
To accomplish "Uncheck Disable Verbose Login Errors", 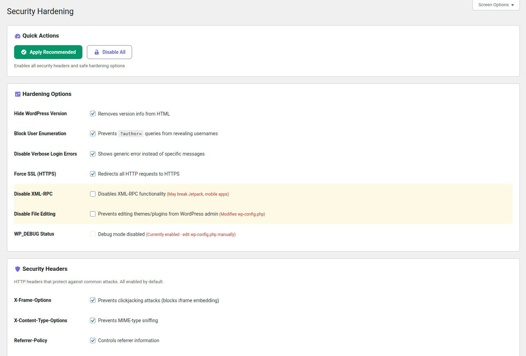I will click(x=93, y=154).
